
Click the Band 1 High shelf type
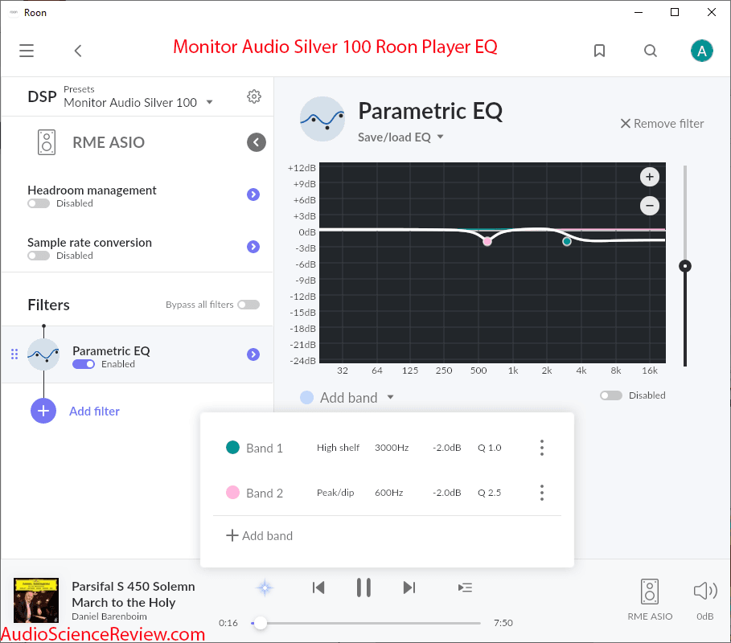pos(338,448)
